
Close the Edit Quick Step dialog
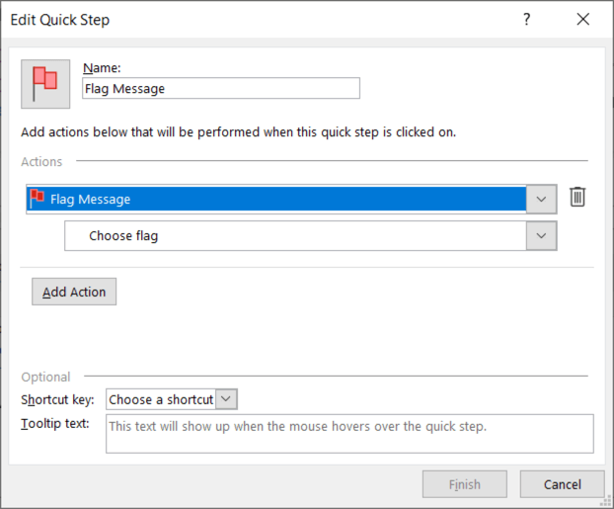coord(583,19)
